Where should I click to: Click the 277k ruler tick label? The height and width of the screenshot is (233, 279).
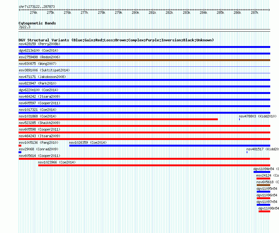pos(84,13)
